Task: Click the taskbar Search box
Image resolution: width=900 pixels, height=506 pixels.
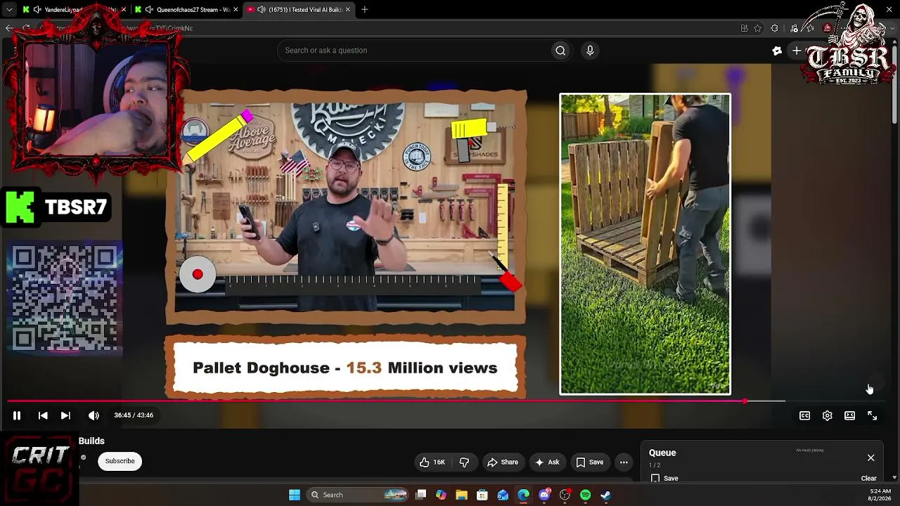Action: click(x=359, y=495)
